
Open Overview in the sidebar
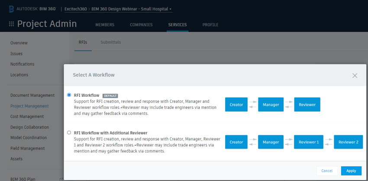coord(19,43)
